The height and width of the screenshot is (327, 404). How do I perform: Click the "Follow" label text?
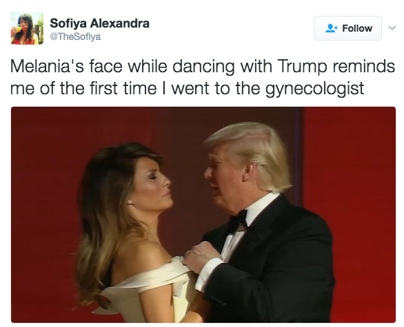(357, 28)
